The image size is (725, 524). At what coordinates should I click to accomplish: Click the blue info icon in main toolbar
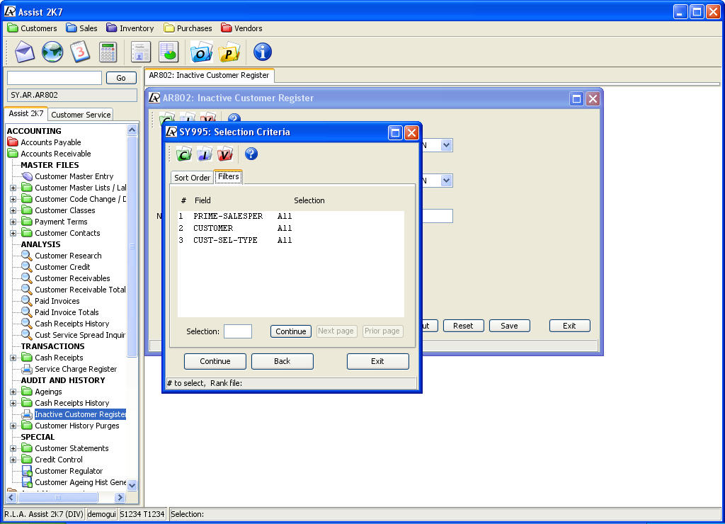point(263,52)
